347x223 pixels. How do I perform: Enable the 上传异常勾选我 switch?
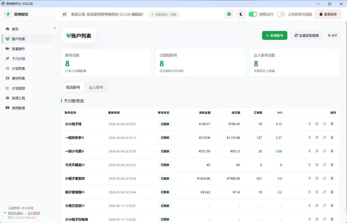(281, 14)
